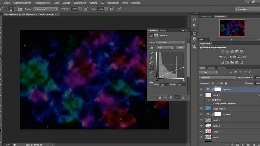Viewport: 260px width, 146px height.
Task: Select the edit points curve tool
Action: click(151, 68)
